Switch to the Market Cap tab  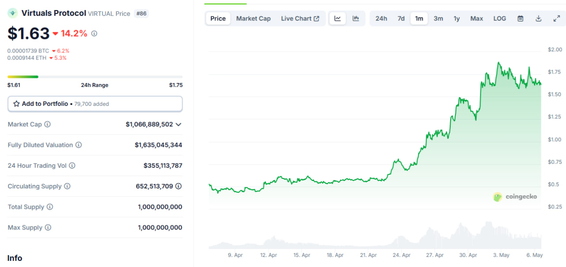click(x=253, y=19)
